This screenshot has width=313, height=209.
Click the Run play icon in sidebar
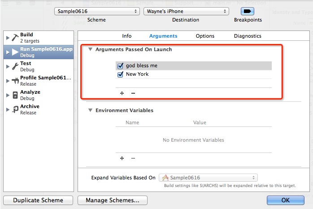(15, 52)
